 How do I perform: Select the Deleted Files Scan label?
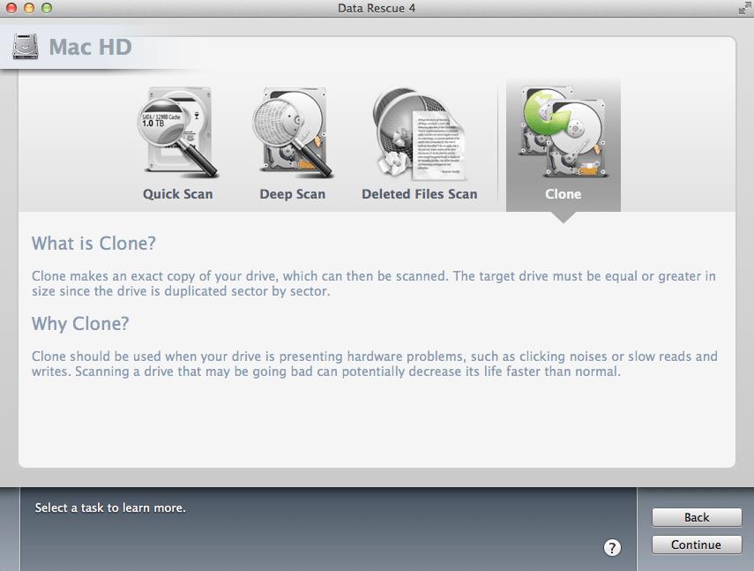[x=419, y=193]
